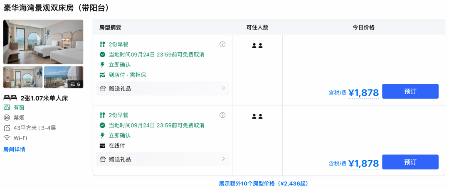Click the help icon beside second 2份早餐

(x=222, y=115)
